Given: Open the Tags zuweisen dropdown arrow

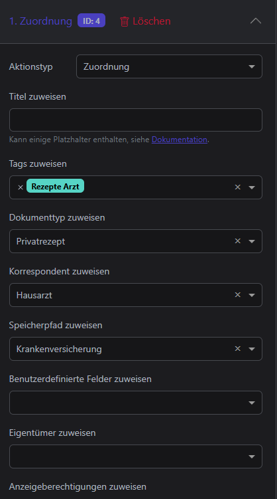Looking at the screenshot, I should tap(252, 187).
